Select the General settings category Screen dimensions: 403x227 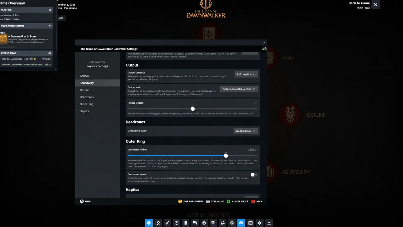97,76
